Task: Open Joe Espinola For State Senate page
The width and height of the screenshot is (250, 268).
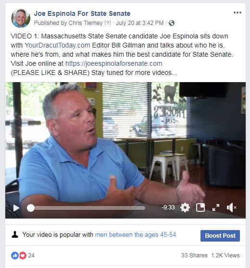Action: [82, 13]
